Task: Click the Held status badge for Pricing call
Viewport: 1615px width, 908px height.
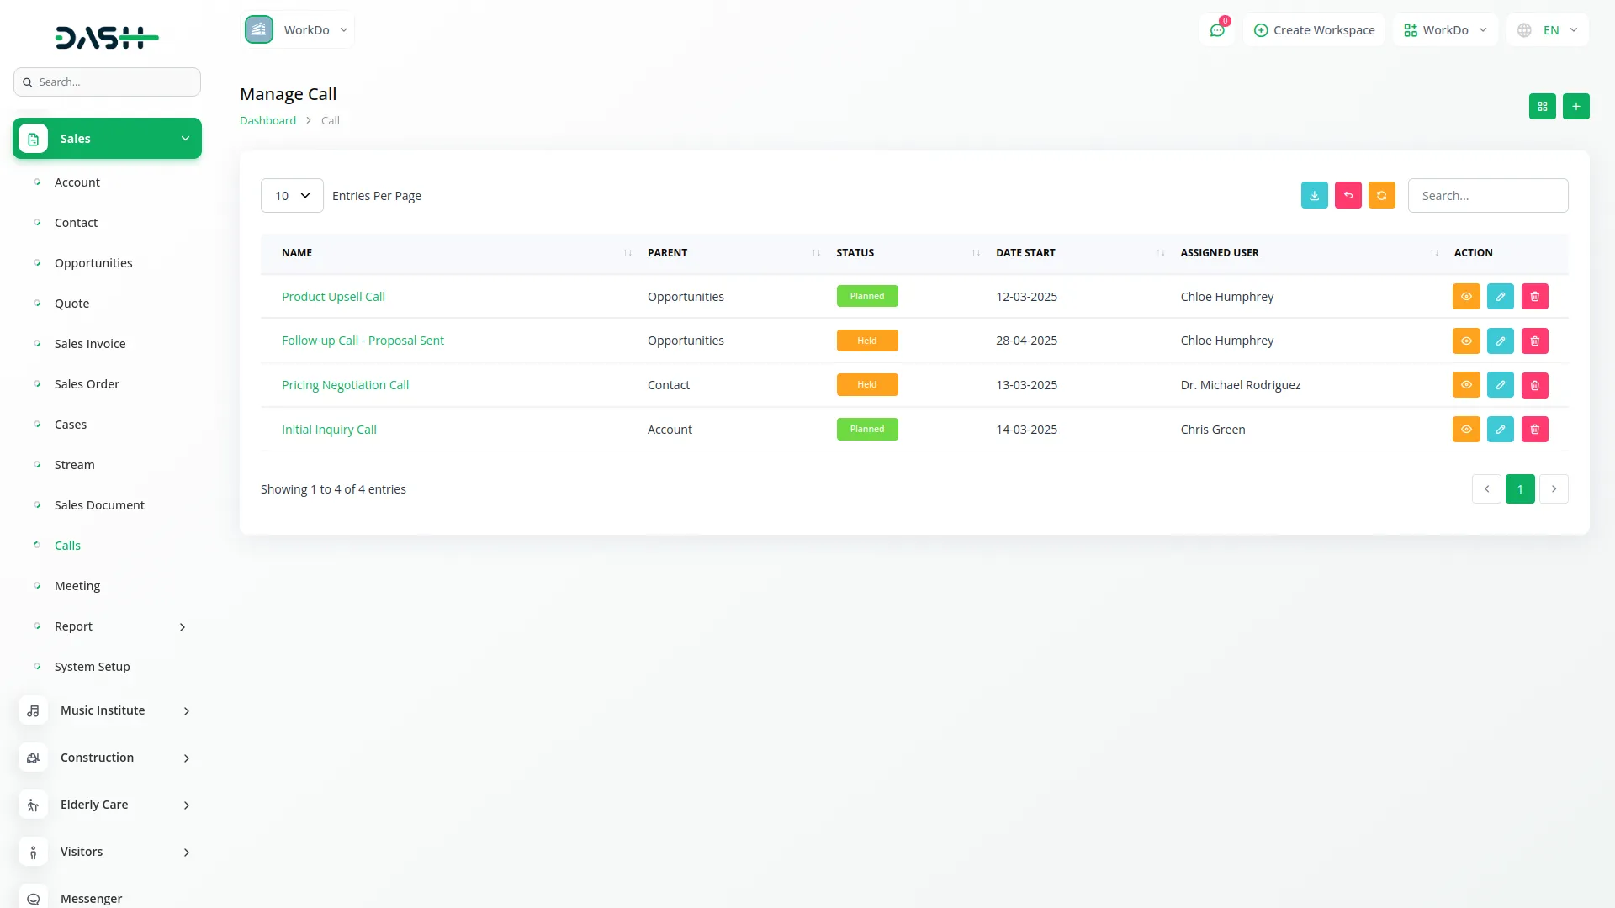Action: 866,385
